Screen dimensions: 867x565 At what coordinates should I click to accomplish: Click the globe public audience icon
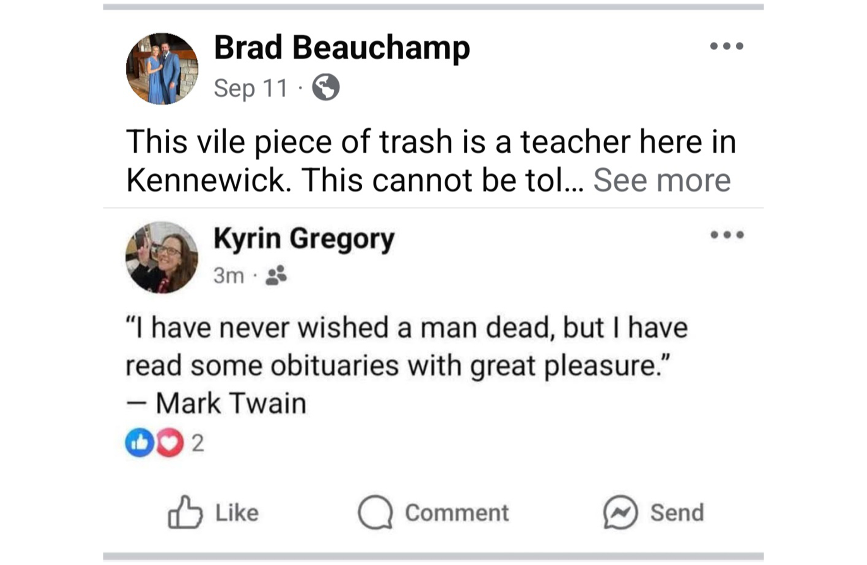326,87
